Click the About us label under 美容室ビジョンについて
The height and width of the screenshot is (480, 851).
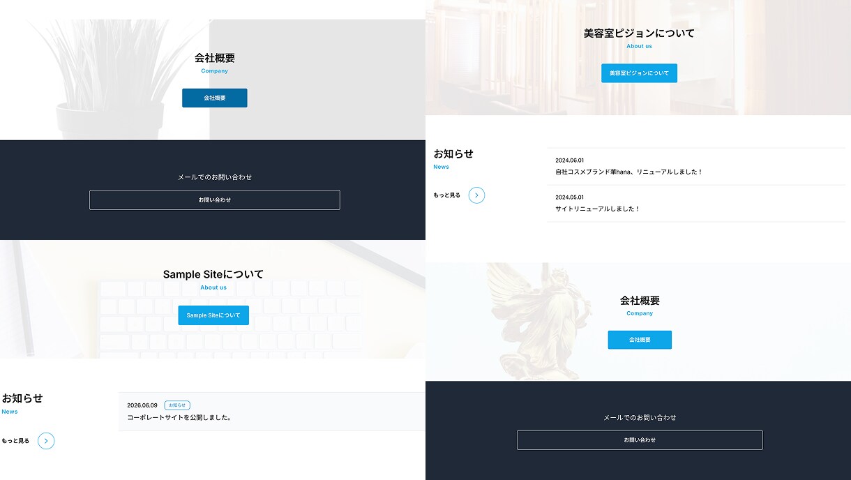[x=639, y=46]
